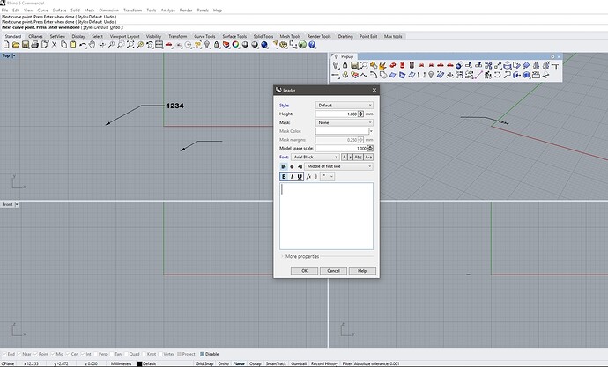The image size is (608, 367).
Task: Open the Top viewport menu arrow
Action: [14, 55]
